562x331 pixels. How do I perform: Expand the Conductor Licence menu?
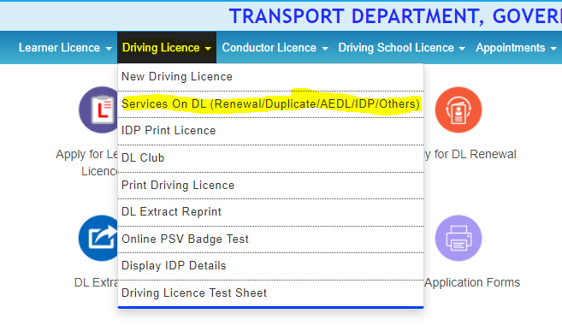(275, 48)
